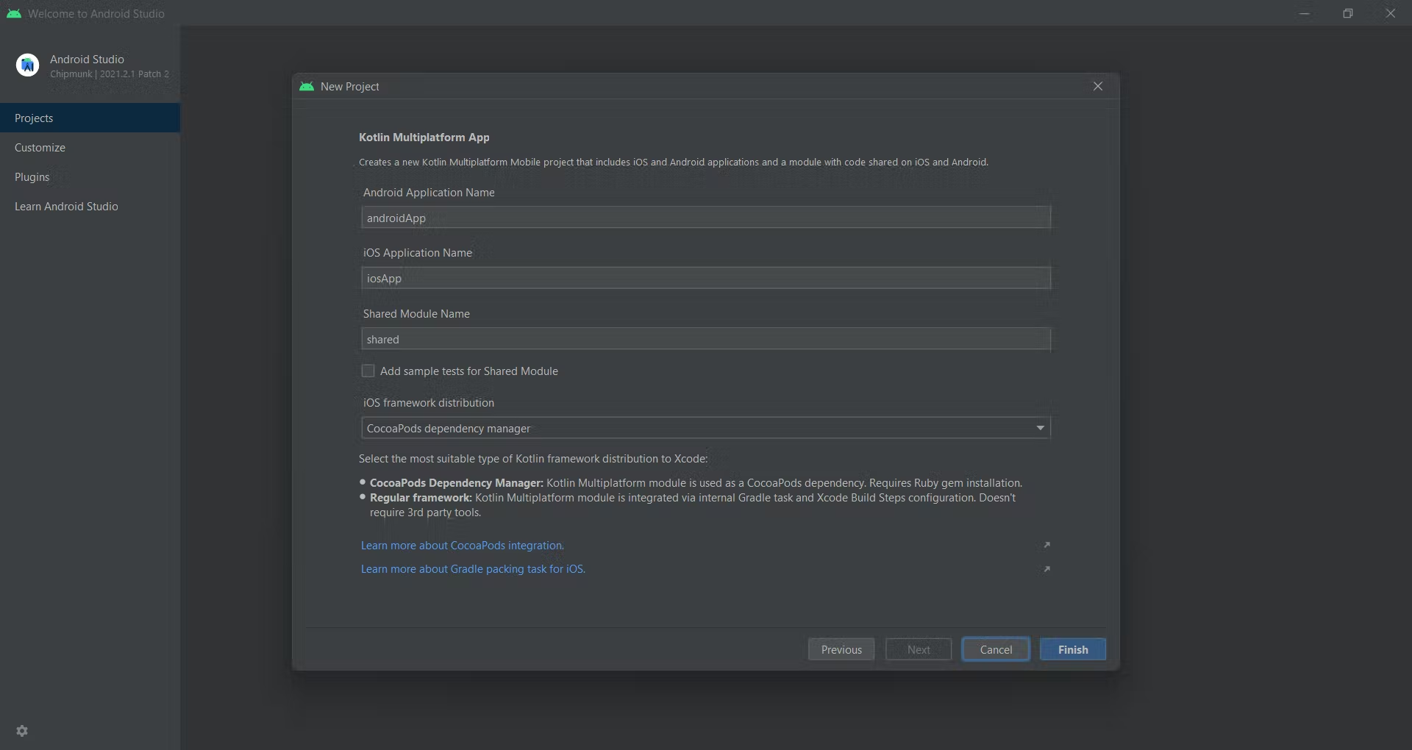Focus the Android Application Name field
Image resolution: width=1412 pixels, height=750 pixels.
(706, 218)
